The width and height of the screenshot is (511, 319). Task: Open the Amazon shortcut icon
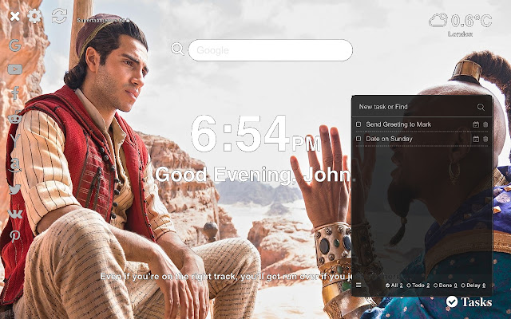(x=15, y=165)
